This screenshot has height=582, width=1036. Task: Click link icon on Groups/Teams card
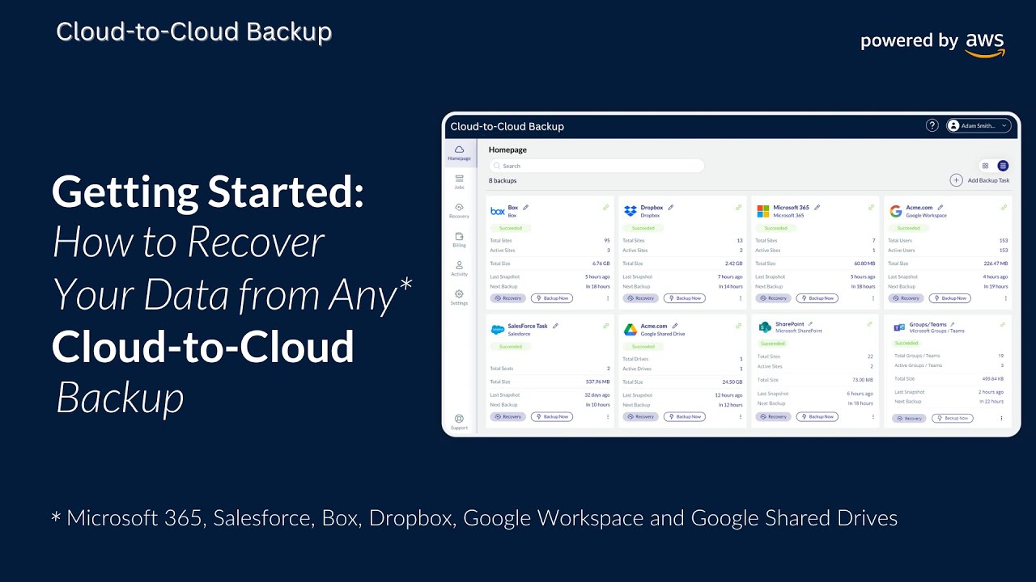click(x=1003, y=324)
